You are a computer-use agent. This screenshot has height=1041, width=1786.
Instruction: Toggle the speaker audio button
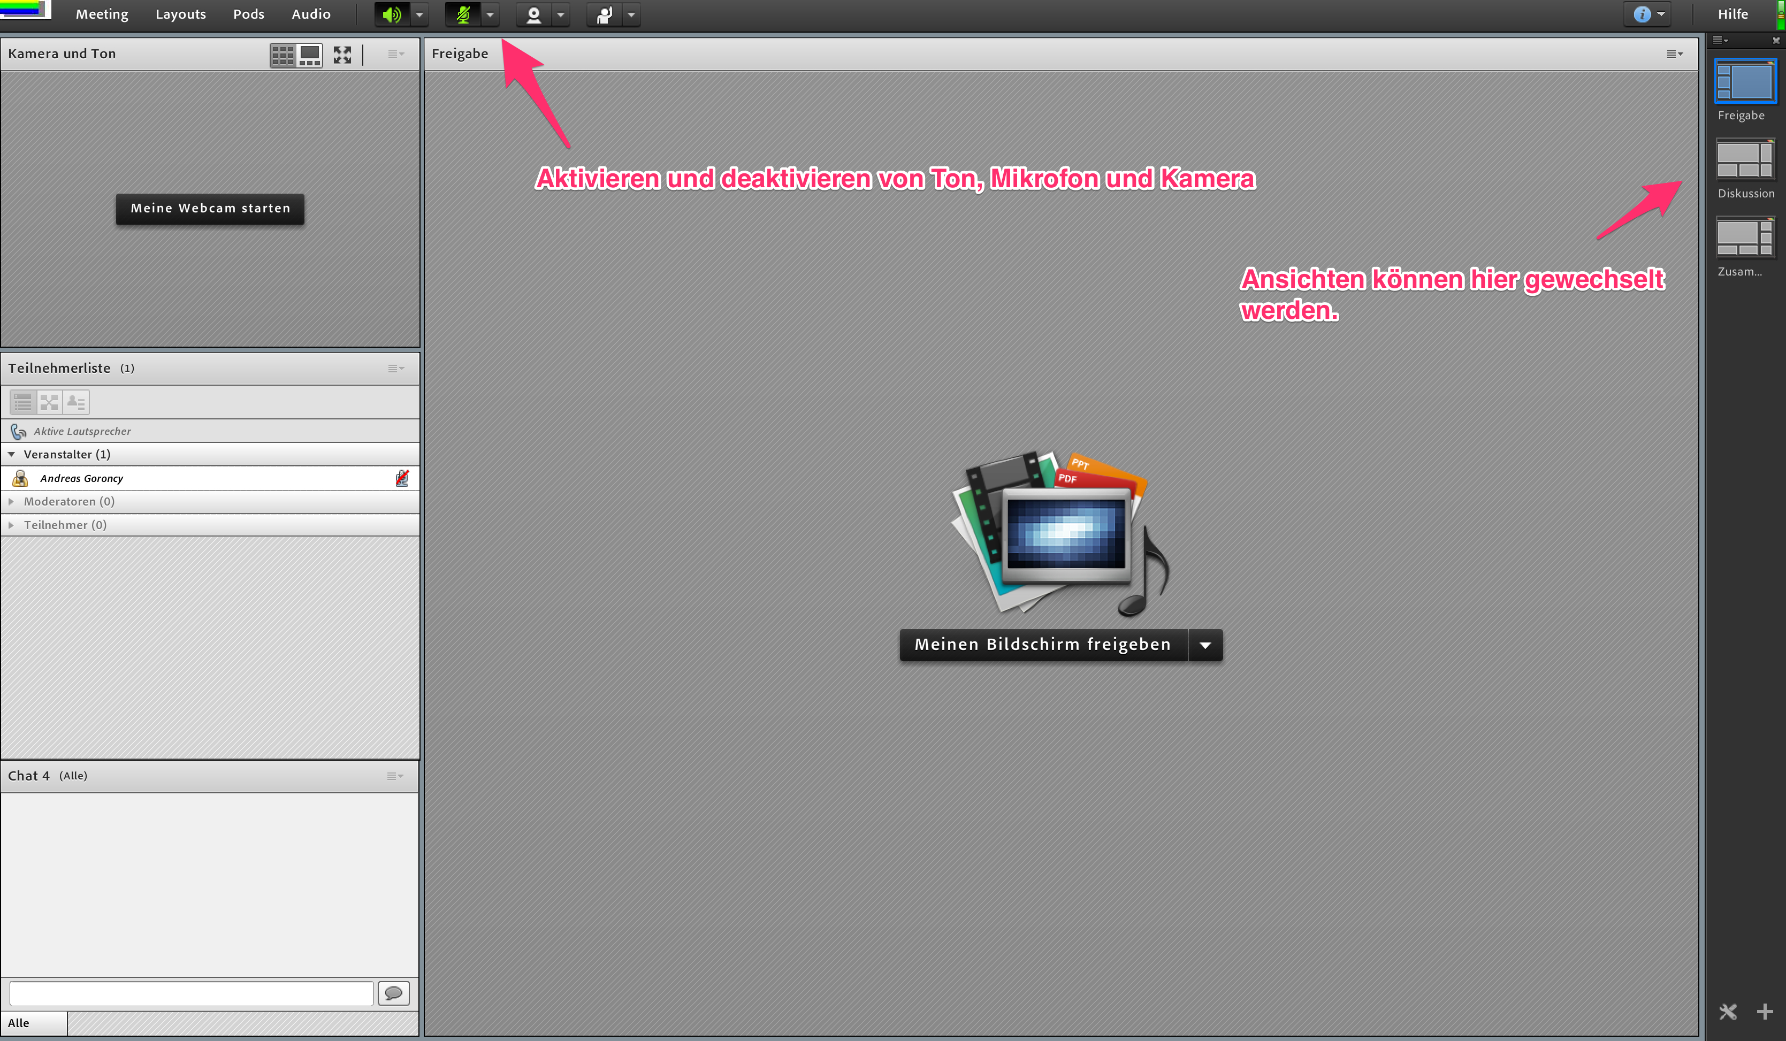391,14
